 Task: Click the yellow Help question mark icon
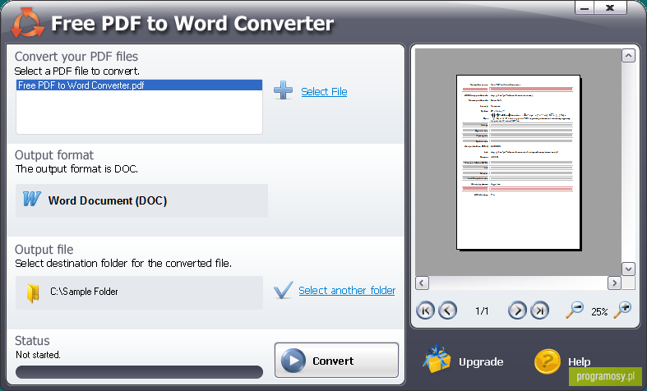click(x=548, y=361)
